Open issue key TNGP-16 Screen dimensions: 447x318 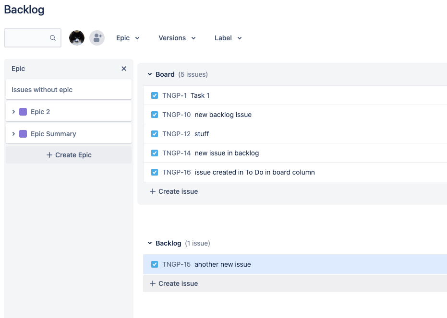point(177,172)
